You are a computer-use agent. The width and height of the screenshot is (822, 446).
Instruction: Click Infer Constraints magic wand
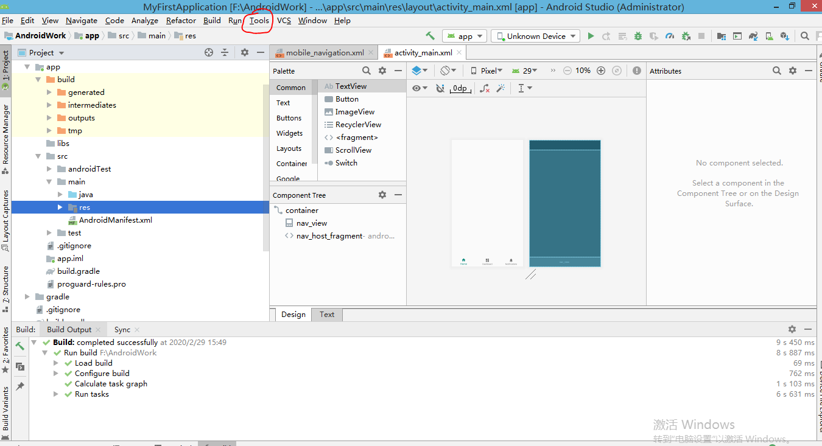(501, 88)
